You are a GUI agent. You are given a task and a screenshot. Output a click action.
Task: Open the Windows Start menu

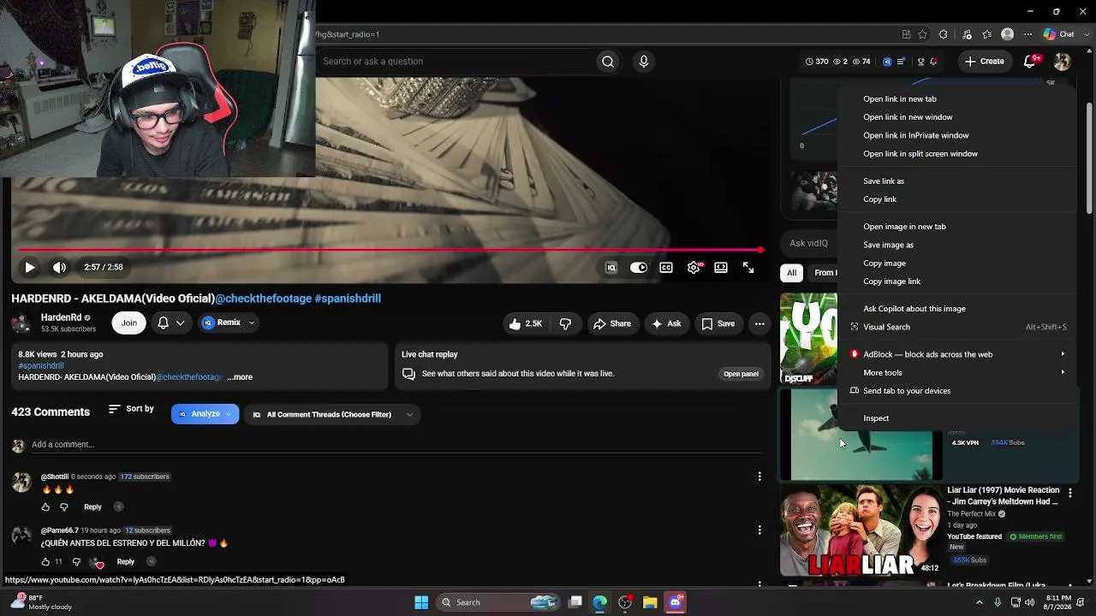(421, 602)
